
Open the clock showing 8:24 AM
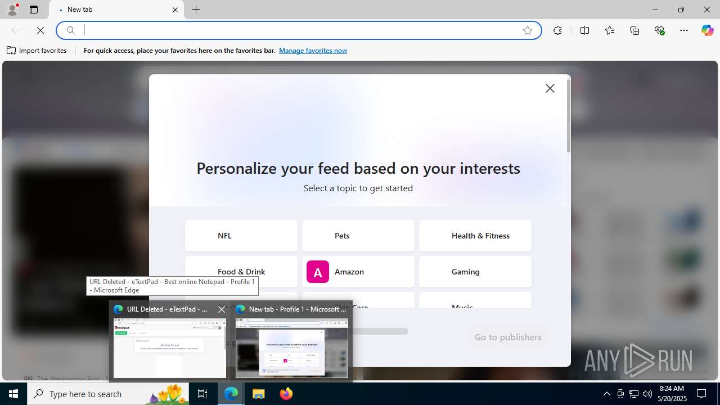pyautogui.click(x=671, y=394)
